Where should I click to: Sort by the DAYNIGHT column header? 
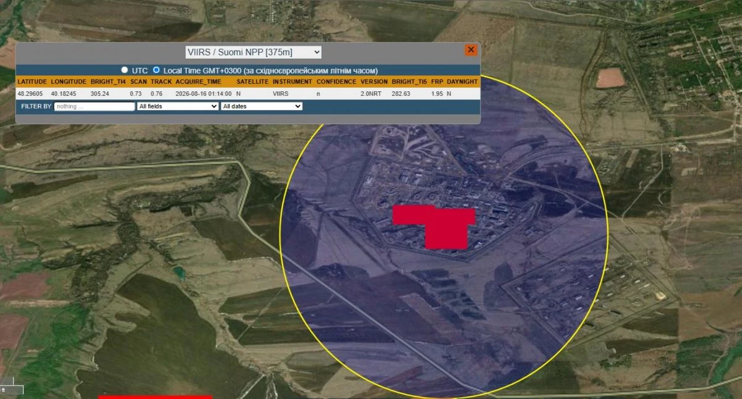click(462, 82)
